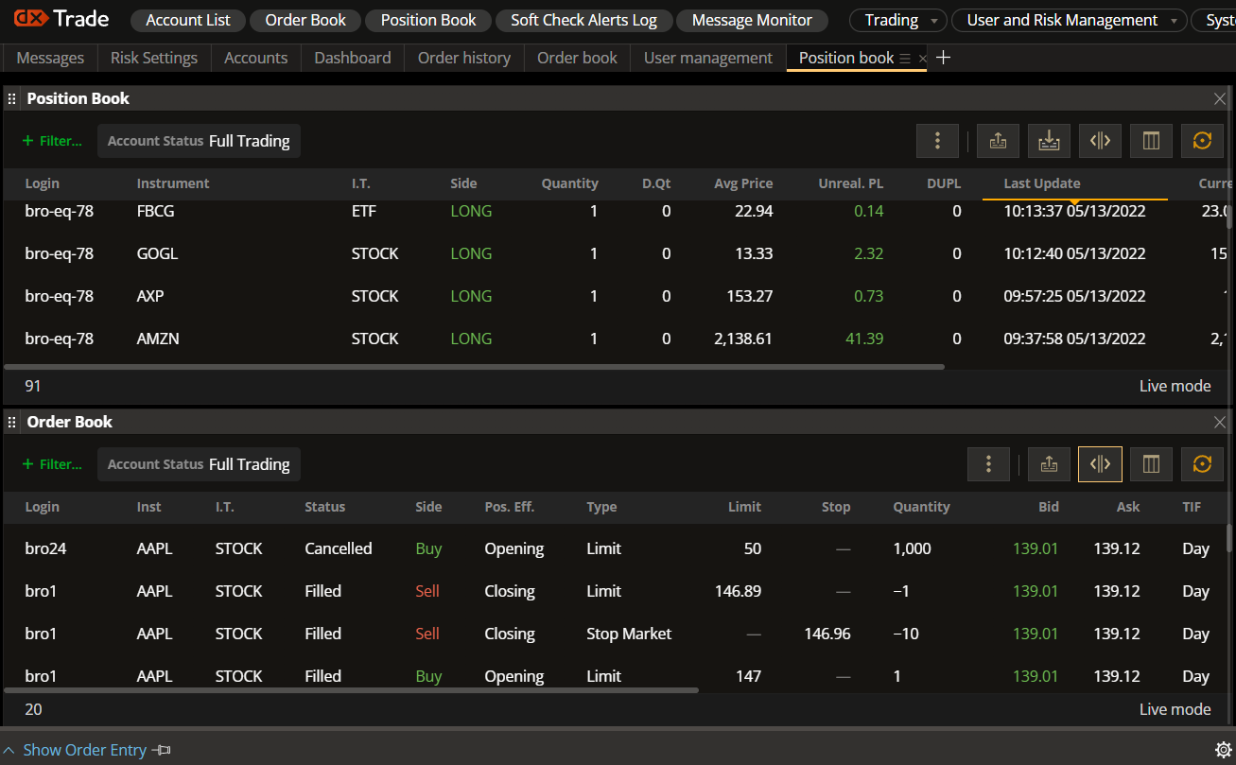Toggle column auto-fit in Position Book
The height and width of the screenshot is (765, 1236).
(x=1100, y=141)
